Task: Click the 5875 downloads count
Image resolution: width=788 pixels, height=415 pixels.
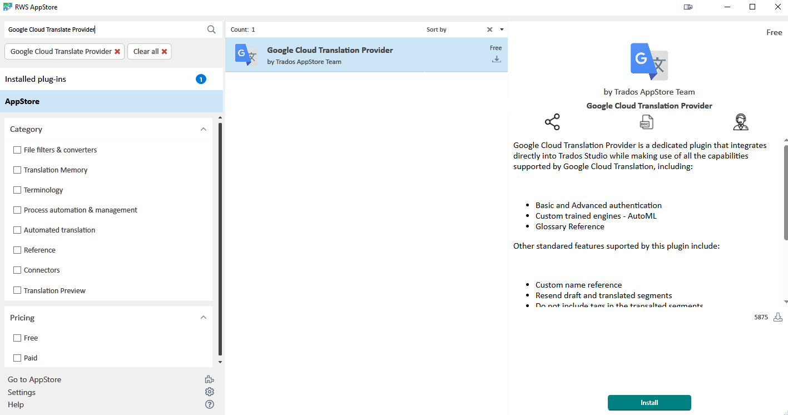Action: pyautogui.click(x=761, y=317)
